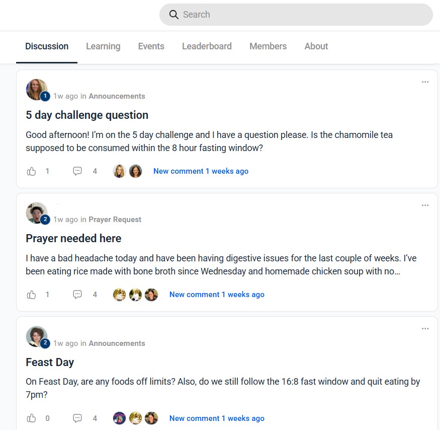This screenshot has width=440, height=430.
Task: Click into the Search field
Action: pyautogui.click(x=302, y=15)
